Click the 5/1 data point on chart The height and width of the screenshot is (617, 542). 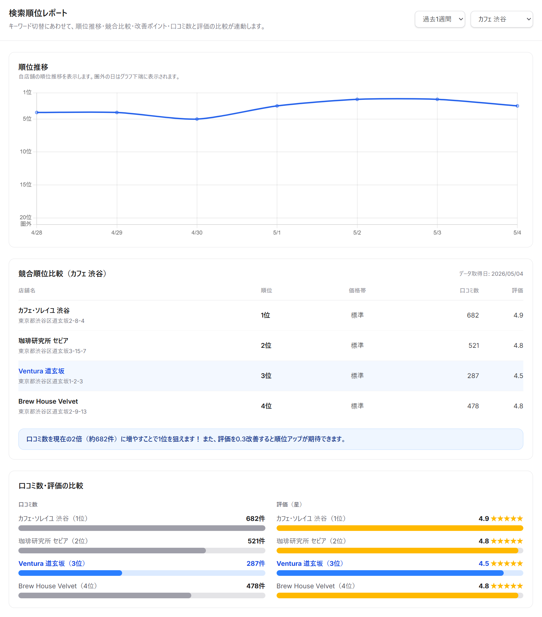pos(277,106)
